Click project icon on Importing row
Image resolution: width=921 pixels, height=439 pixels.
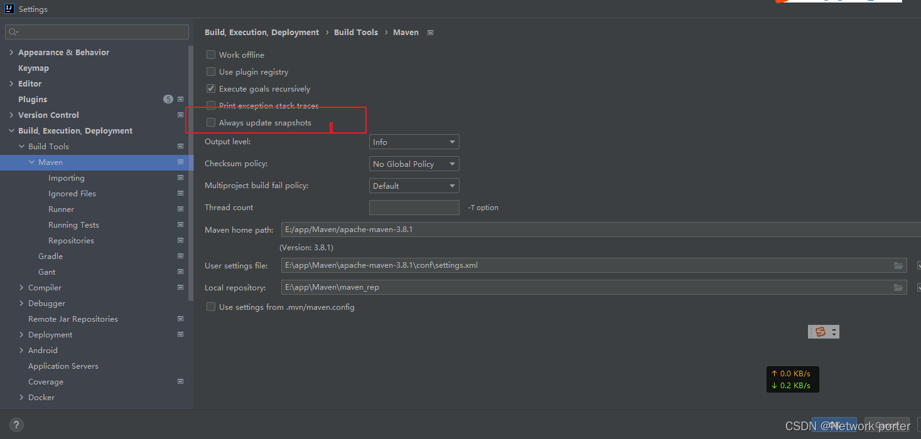(x=181, y=177)
